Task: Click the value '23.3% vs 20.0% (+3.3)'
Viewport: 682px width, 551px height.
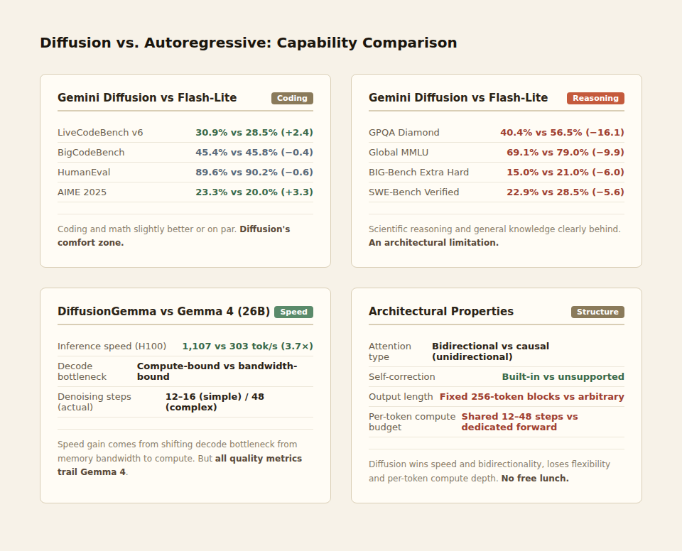Action: (254, 192)
